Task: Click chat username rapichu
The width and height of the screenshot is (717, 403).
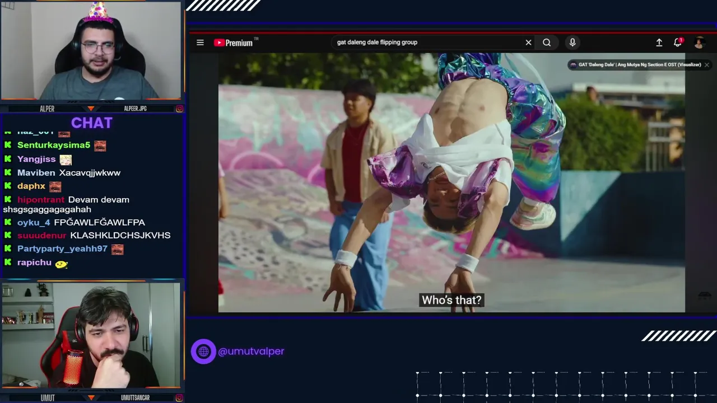Action: [x=34, y=263]
